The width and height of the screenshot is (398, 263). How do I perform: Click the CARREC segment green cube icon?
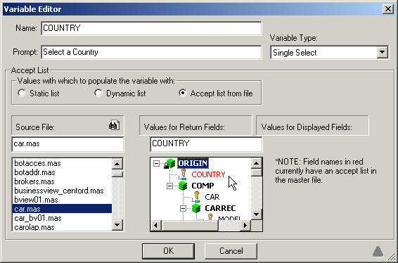196,208
